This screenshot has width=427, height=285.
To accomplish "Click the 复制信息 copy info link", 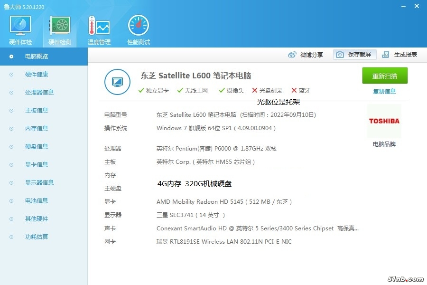I will coord(384,91).
